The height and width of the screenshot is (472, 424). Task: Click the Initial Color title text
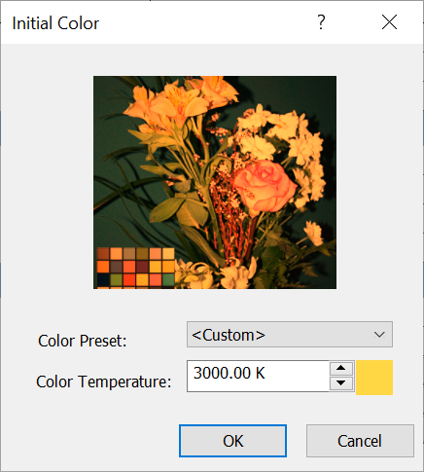click(x=55, y=23)
